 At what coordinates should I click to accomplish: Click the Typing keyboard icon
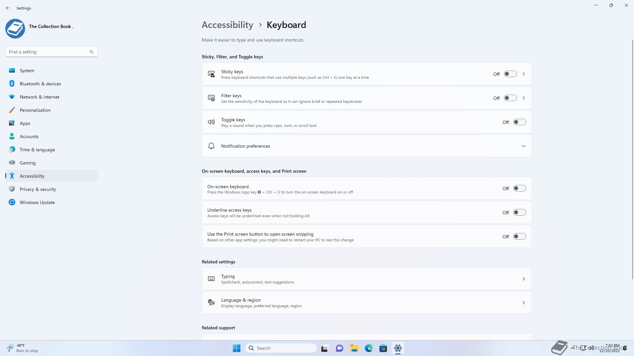click(x=211, y=279)
